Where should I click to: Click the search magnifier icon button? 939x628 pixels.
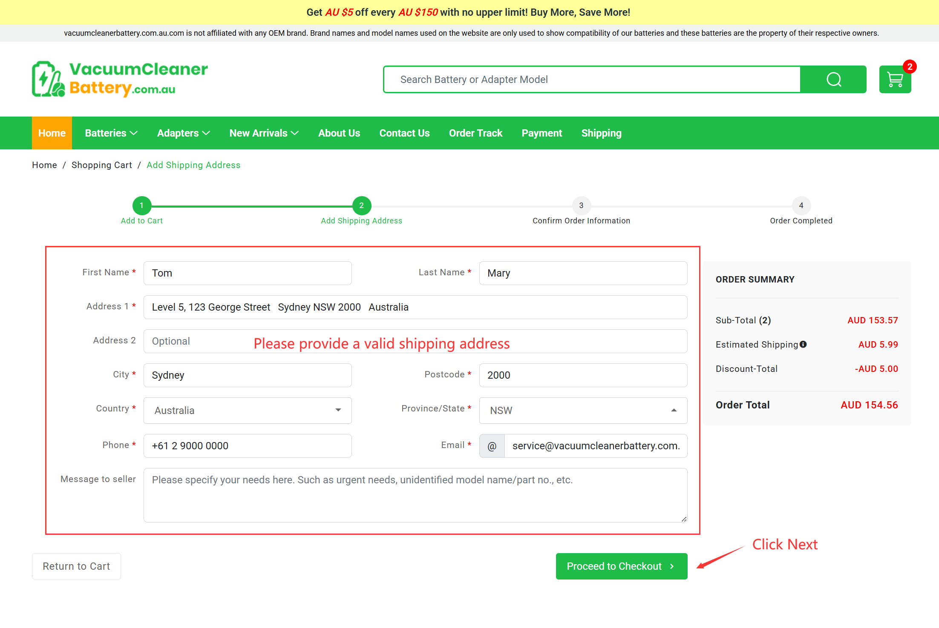pyautogui.click(x=833, y=80)
